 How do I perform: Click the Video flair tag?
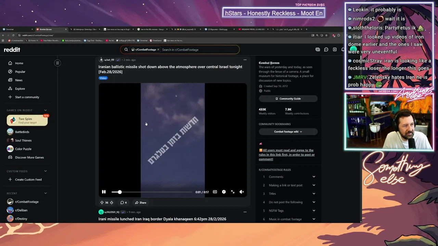click(103, 78)
